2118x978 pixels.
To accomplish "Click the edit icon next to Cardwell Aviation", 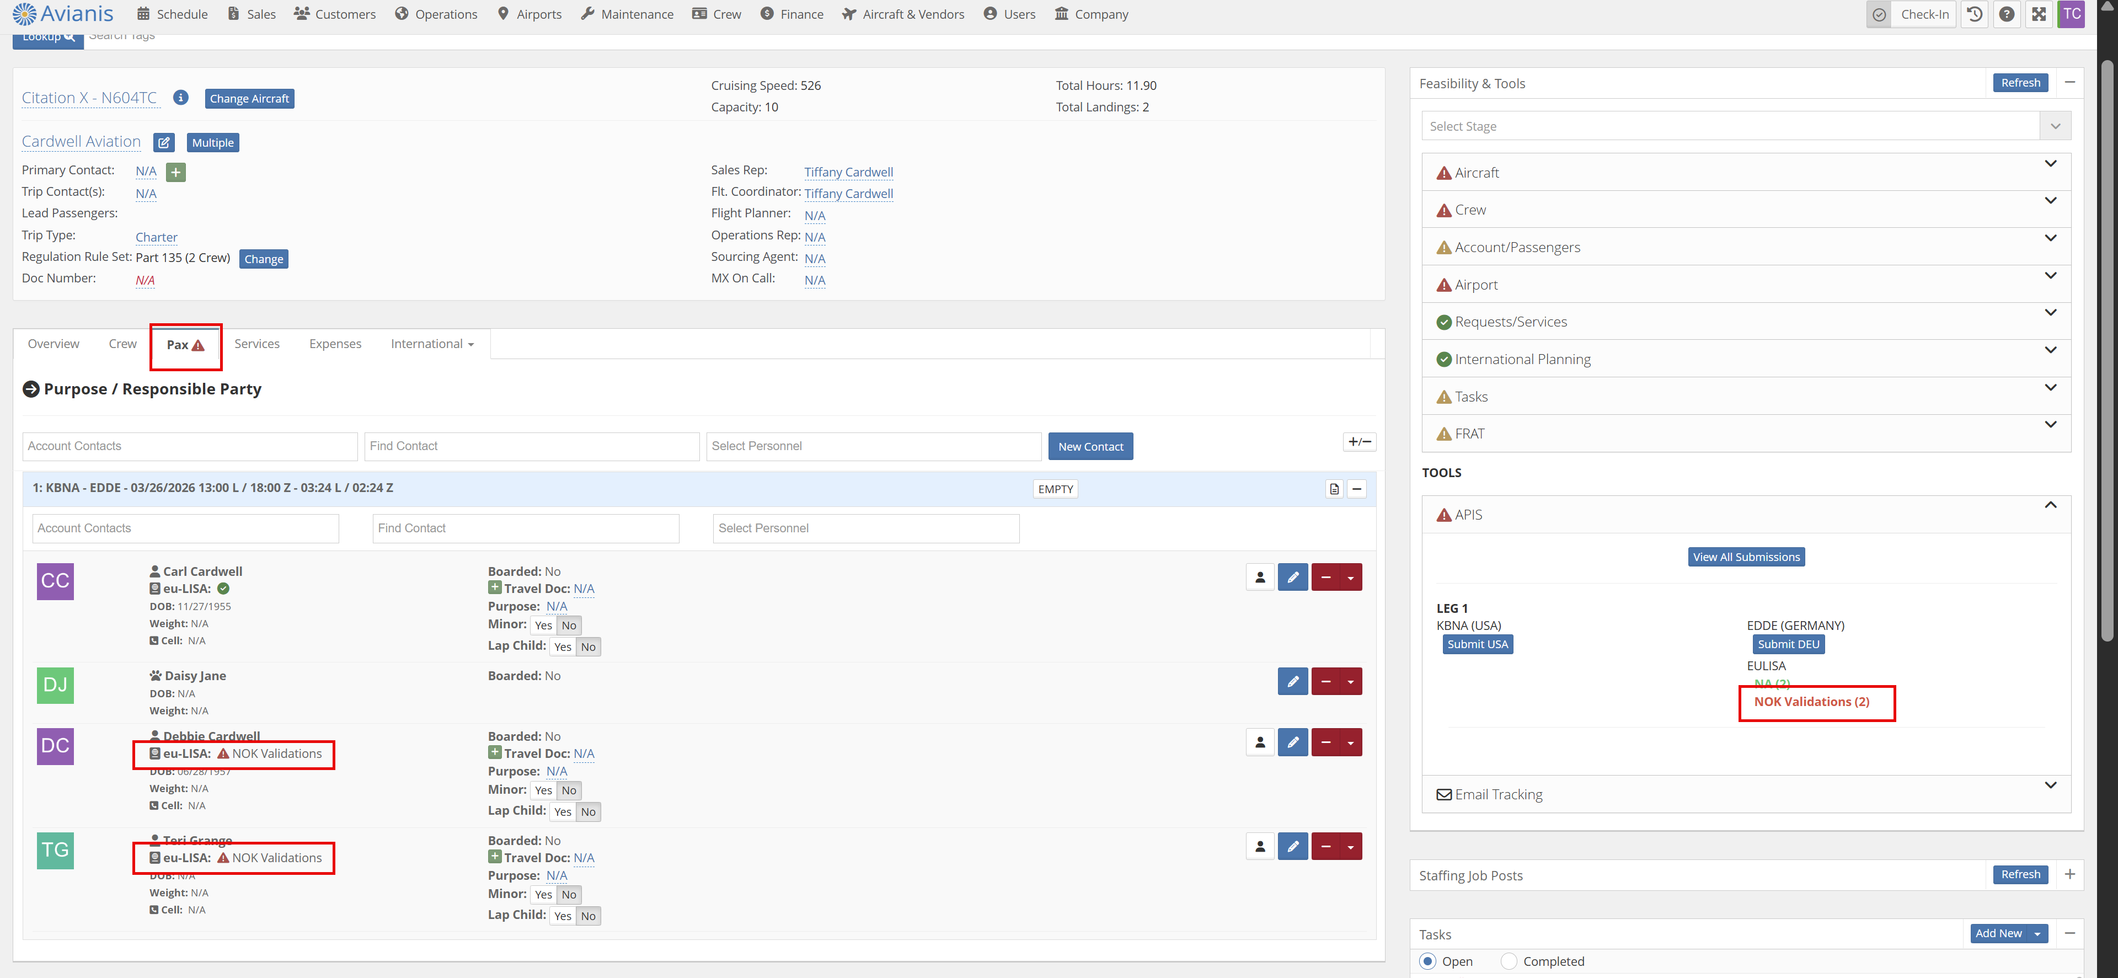I will (x=164, y=142).
